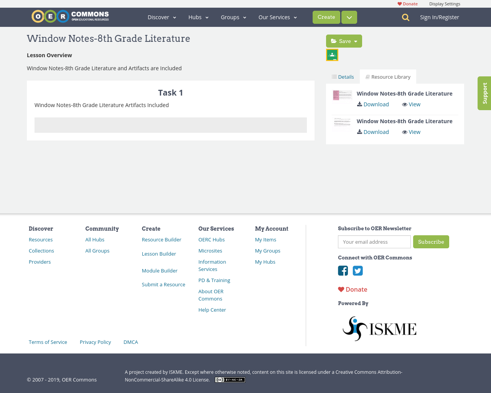Expand the Hubs navigation dropdown
This screenshot has height=393, width=491.
click(198, 17)
